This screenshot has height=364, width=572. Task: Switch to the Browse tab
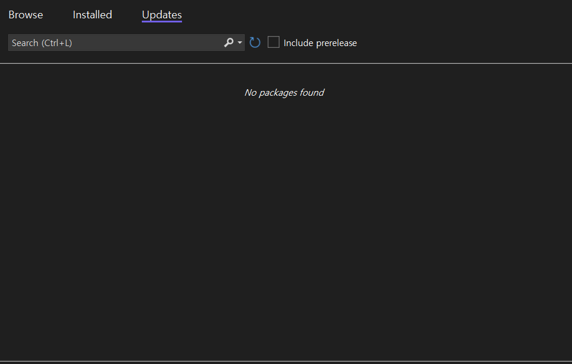pyautogui.click(x=25, y=15)
